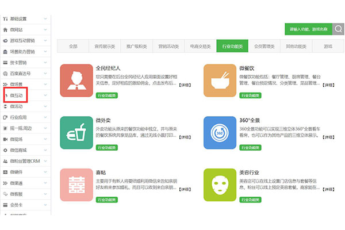This screenshot has width=345, height=230.
Task: Open 【详细】 link for 美容行业
Action: [328, 189]
